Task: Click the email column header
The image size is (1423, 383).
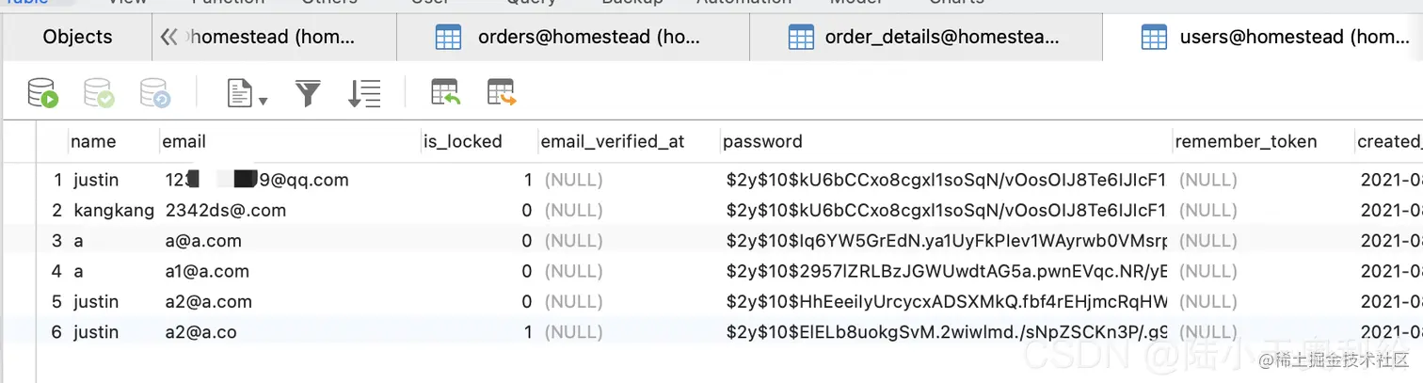Action: pos(184,141)
